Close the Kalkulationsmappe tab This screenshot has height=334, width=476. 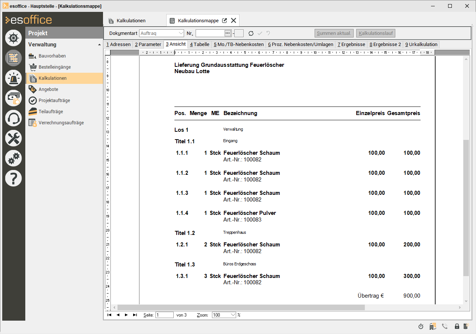click(x=234, y=21)
